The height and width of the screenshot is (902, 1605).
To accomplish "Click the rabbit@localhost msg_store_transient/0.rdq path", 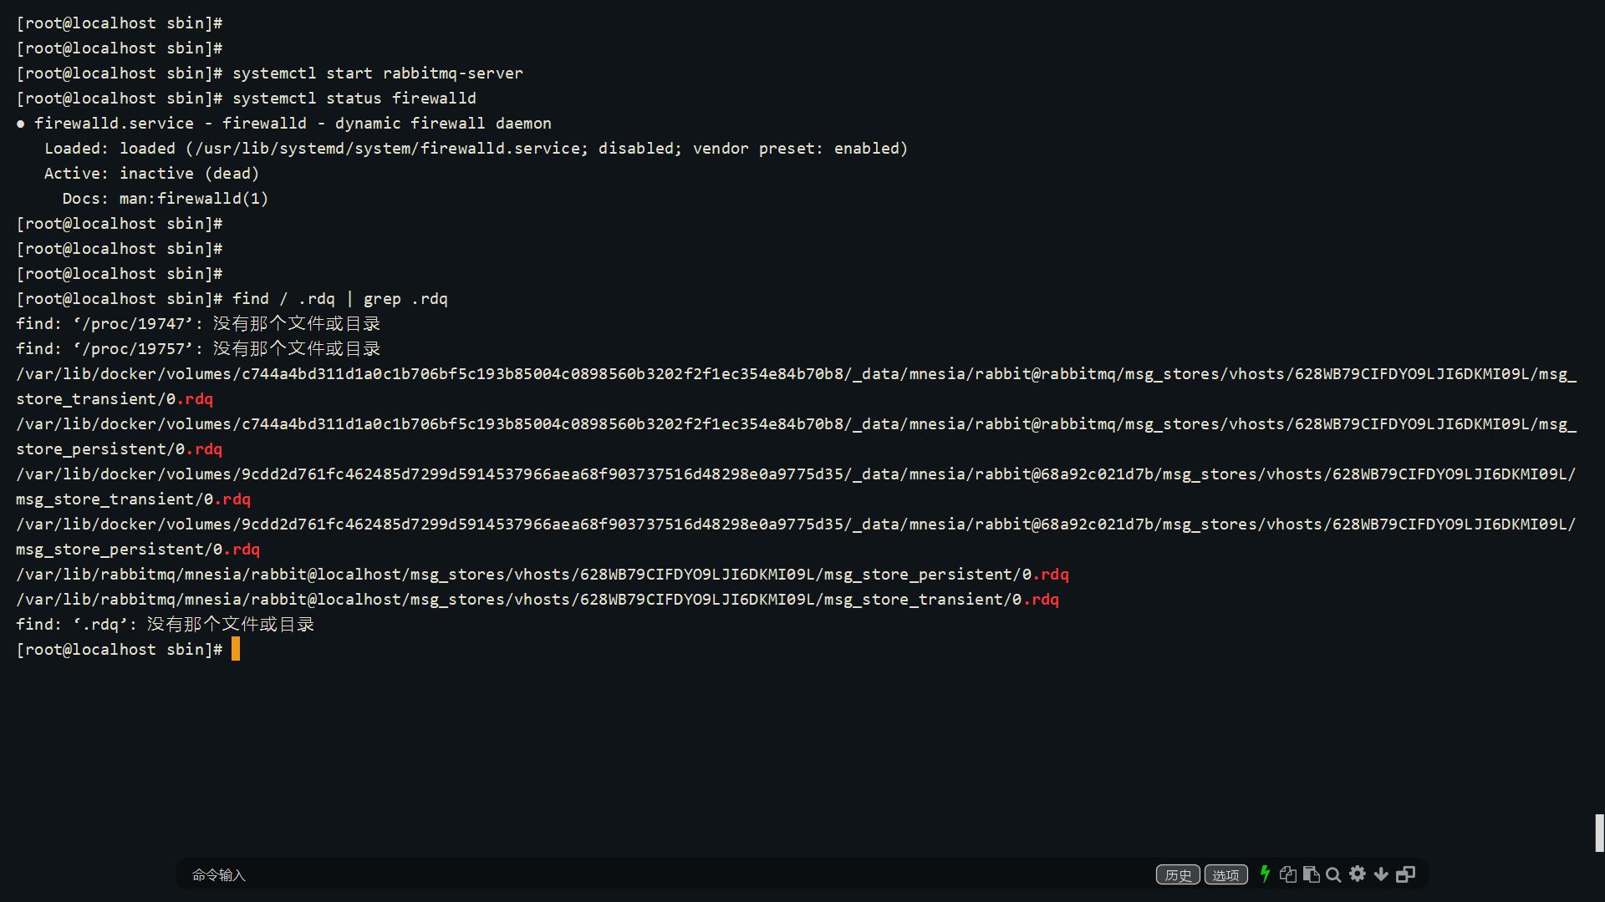I will [x=538, y=600].
